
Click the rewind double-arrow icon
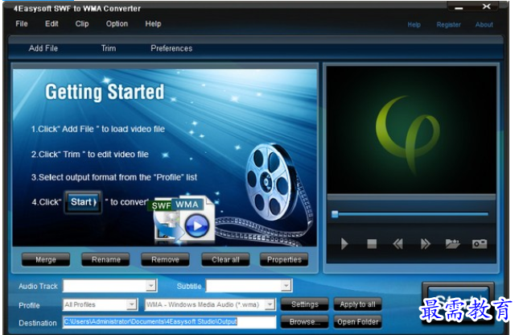(x=397, y=244)
